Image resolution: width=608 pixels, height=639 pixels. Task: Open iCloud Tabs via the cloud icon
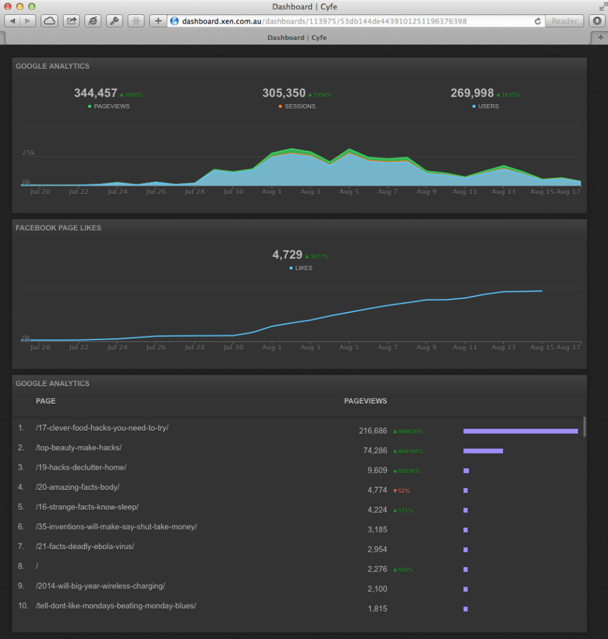tap(49, 21)
